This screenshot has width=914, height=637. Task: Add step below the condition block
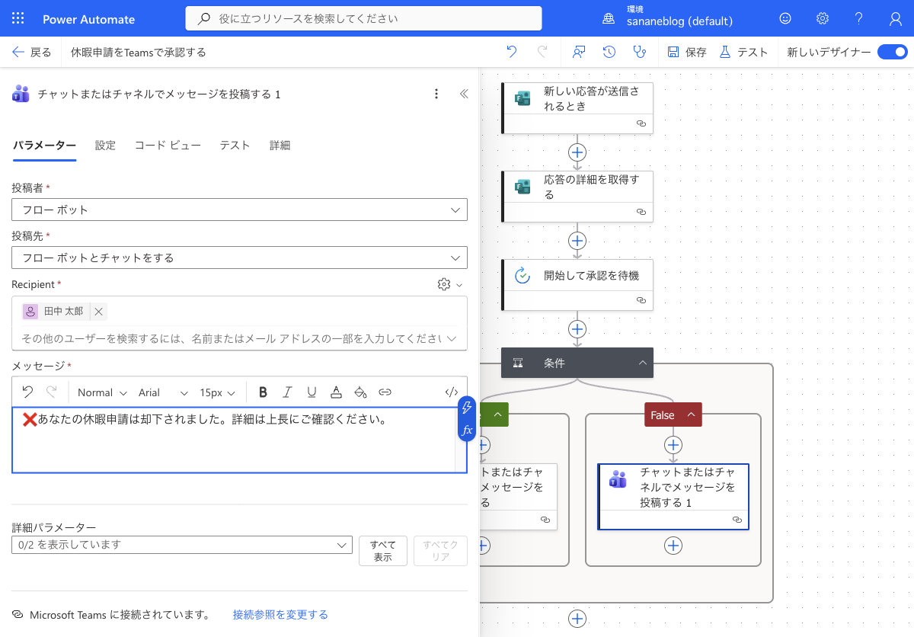tap(577, 618)
